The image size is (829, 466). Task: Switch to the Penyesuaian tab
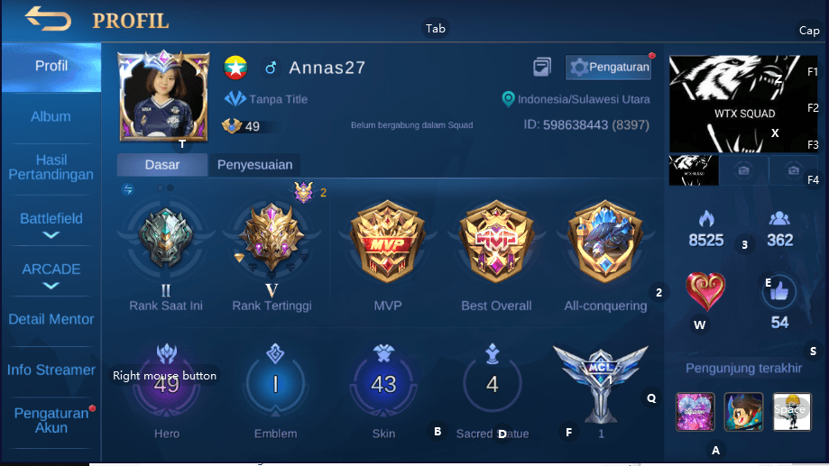coord(254,165)
